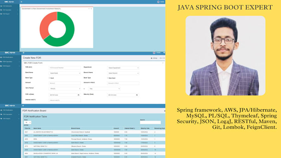Open the Select Bank dropdown
281x158 pixels.
click(x=65, y=73)
